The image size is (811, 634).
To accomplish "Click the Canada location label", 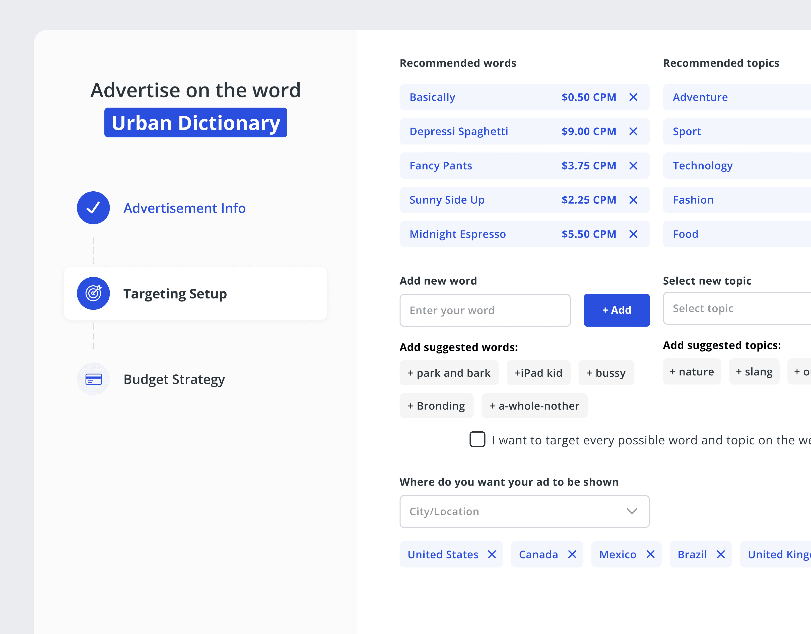I will (x=538, y=554).
